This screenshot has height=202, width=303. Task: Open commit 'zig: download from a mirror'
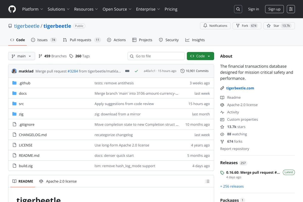118,114
